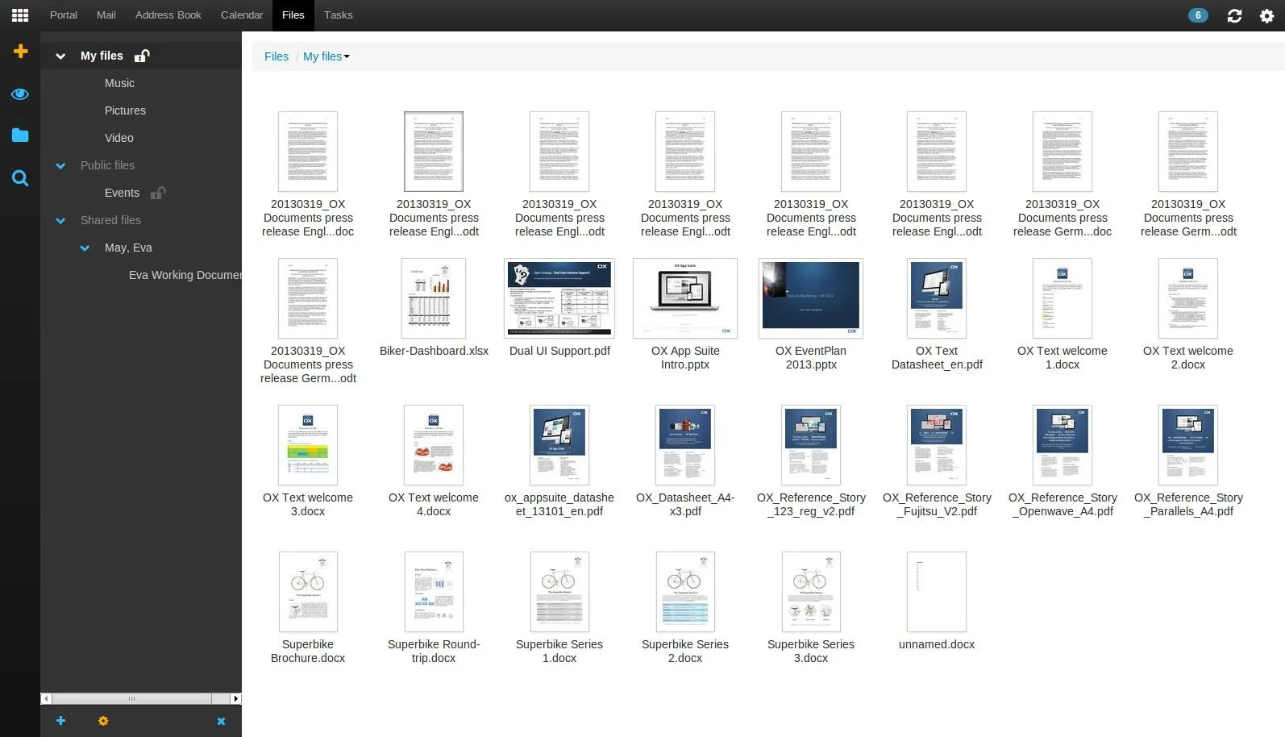The height and width of the screenshot is (737, 1285).
Task: Click the blue folder icon in sidebar
Action: 20,135
